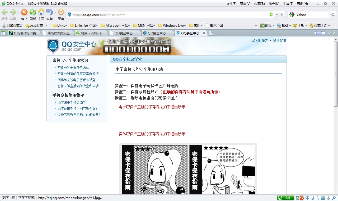
Task: Open the homepage via 主页 icon
Action: pyautogui.click(x=41, y=12)
